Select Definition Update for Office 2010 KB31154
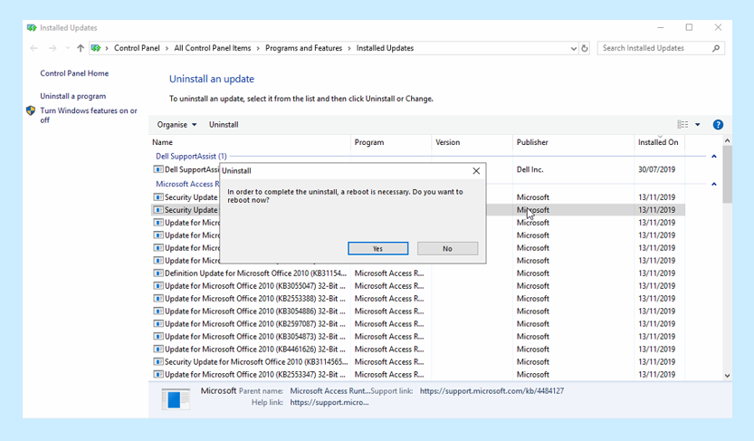The height and width of the screenshot is (441, 754). pyautogui.click(x=255, y=273)
